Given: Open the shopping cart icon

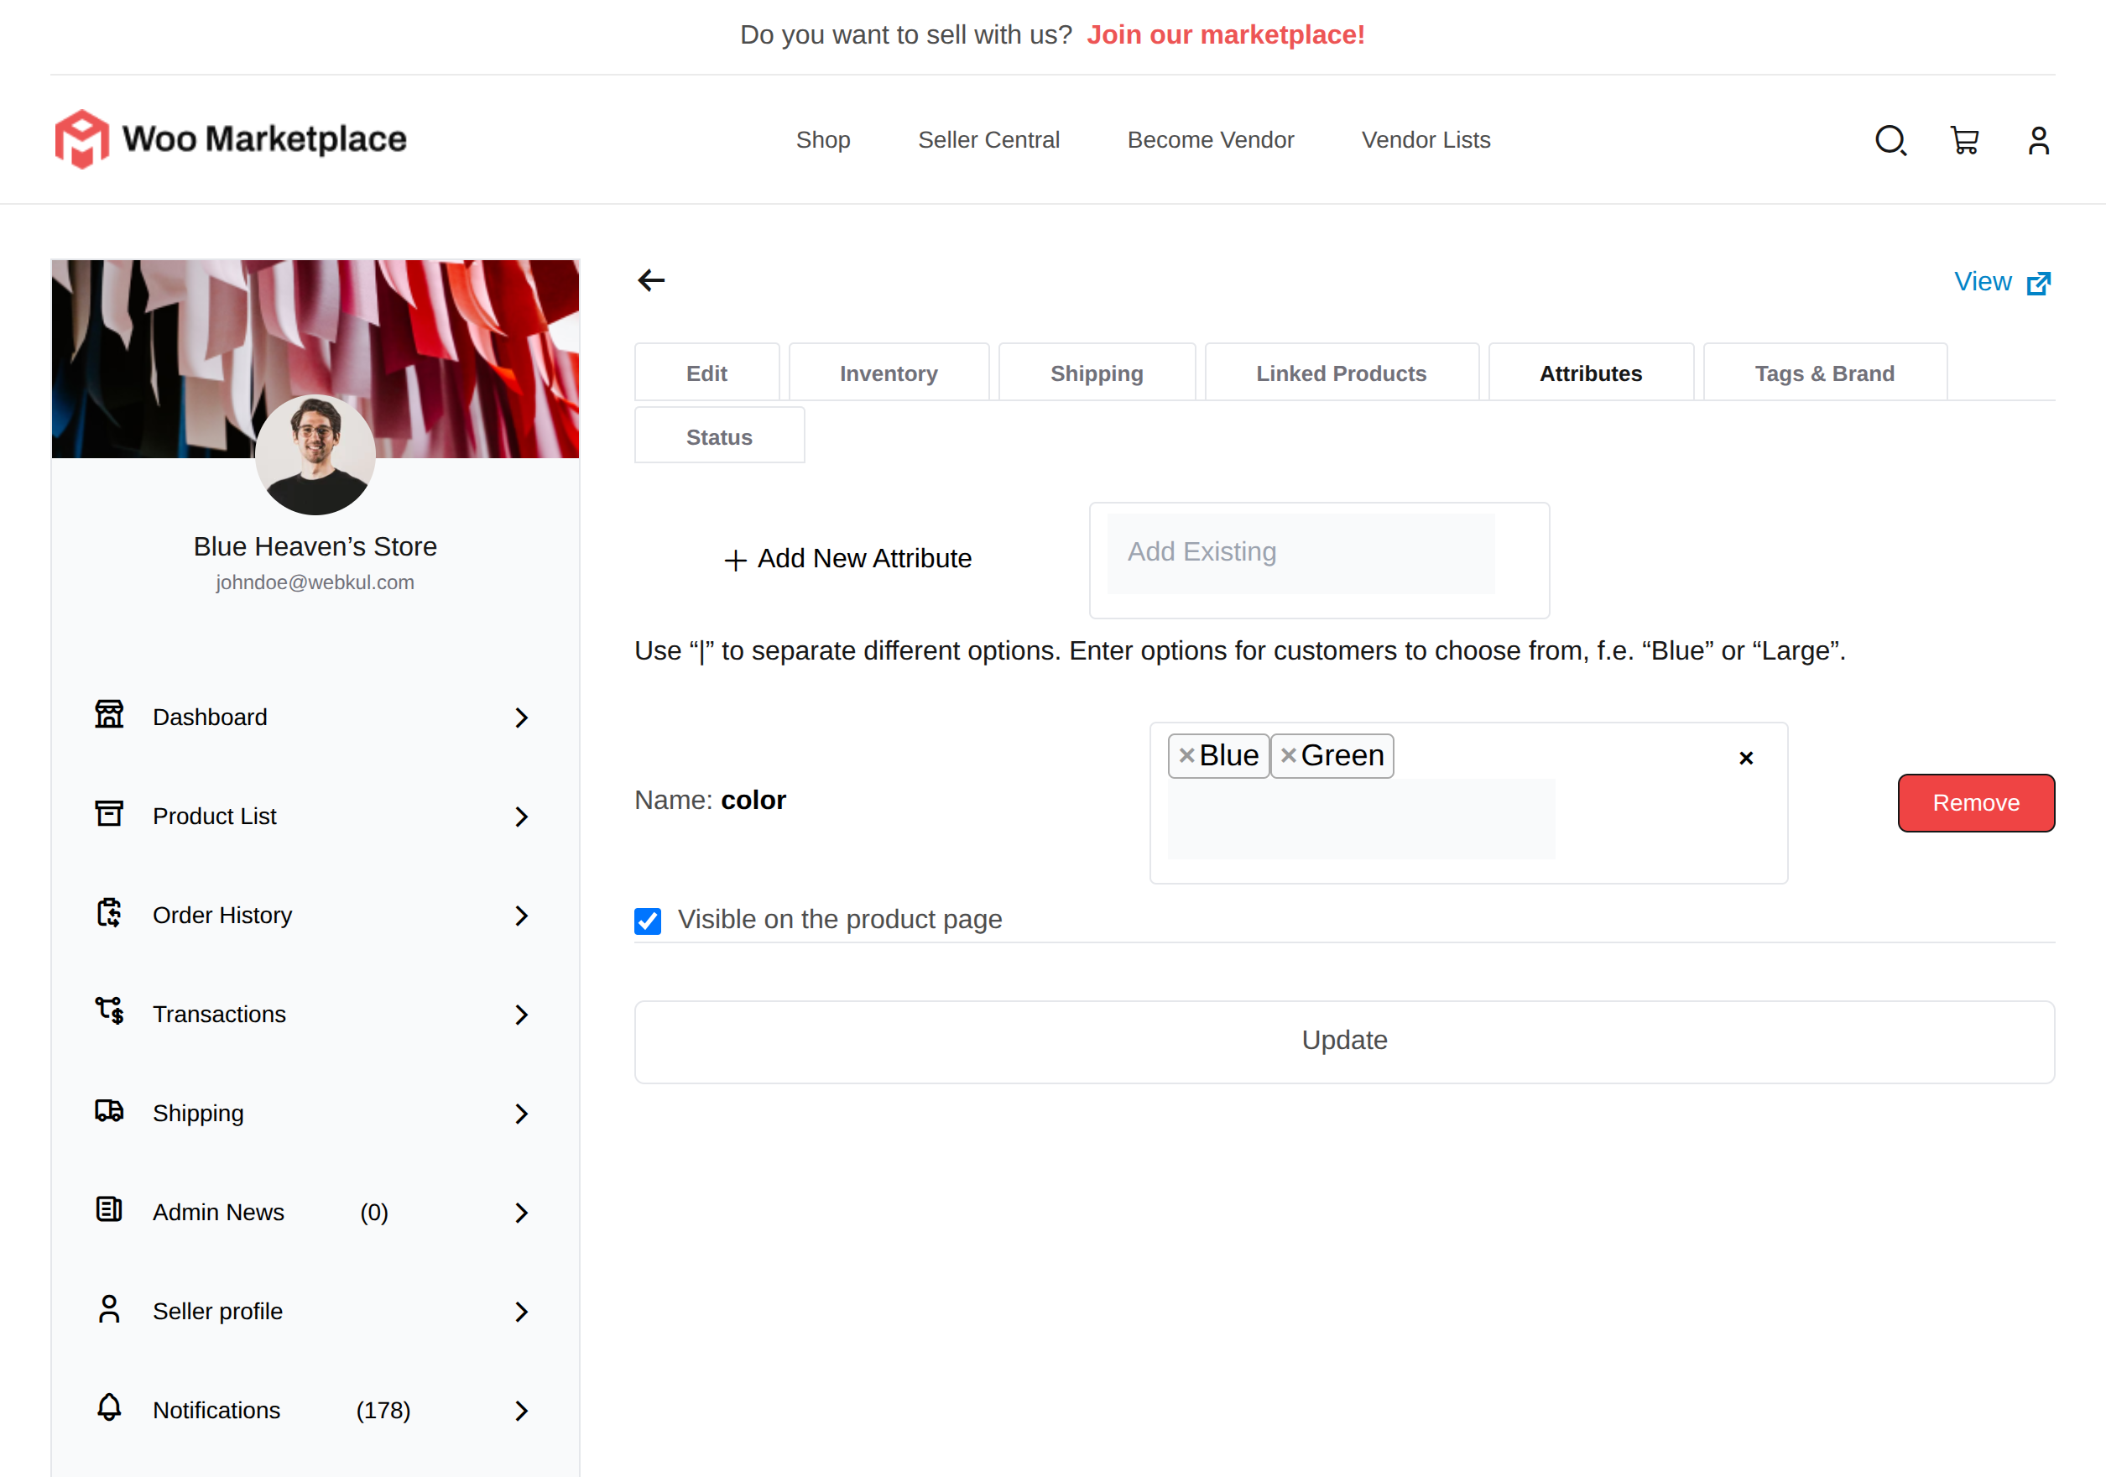Looking at the screenshot, I should tap(1964, 140).
